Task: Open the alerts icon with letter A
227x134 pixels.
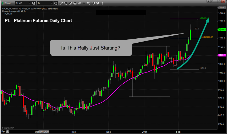Action: tap(75, 3)
